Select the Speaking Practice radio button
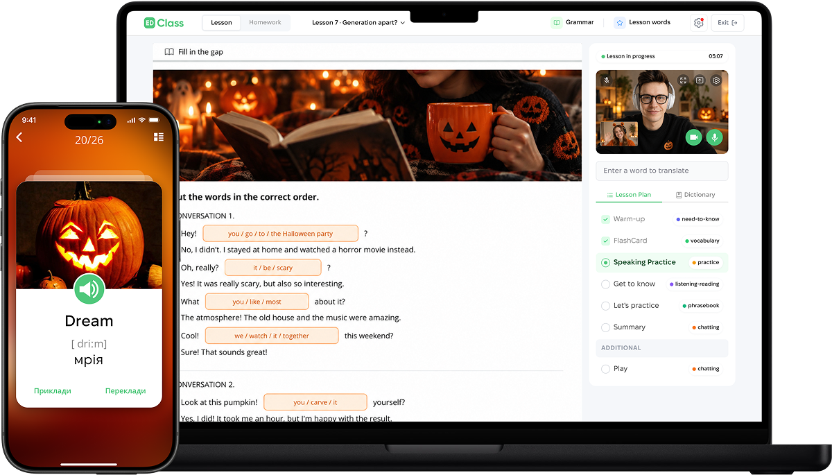Image resolution: width=832 pixels, height=475 pixels. [x=606, y=263]
